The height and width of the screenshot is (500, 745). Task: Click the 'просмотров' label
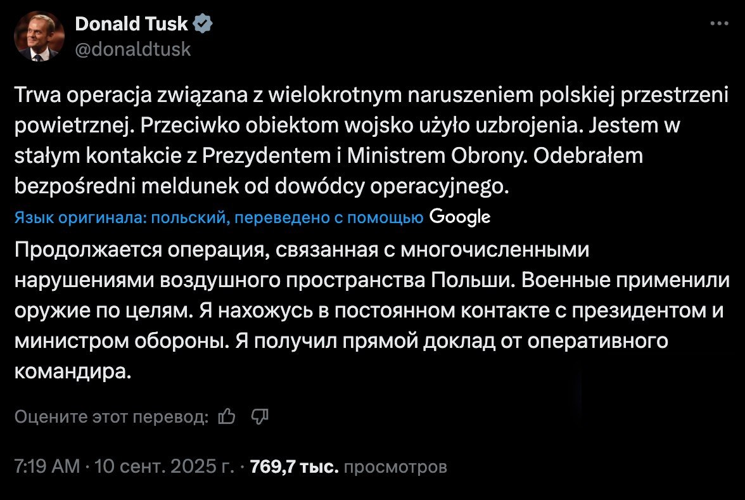click(x=395, y=466)
